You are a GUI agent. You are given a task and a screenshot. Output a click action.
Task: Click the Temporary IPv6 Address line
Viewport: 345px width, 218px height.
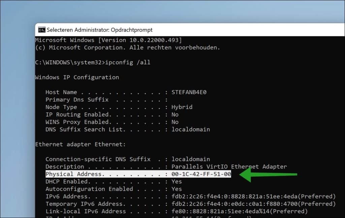point(135,204)
